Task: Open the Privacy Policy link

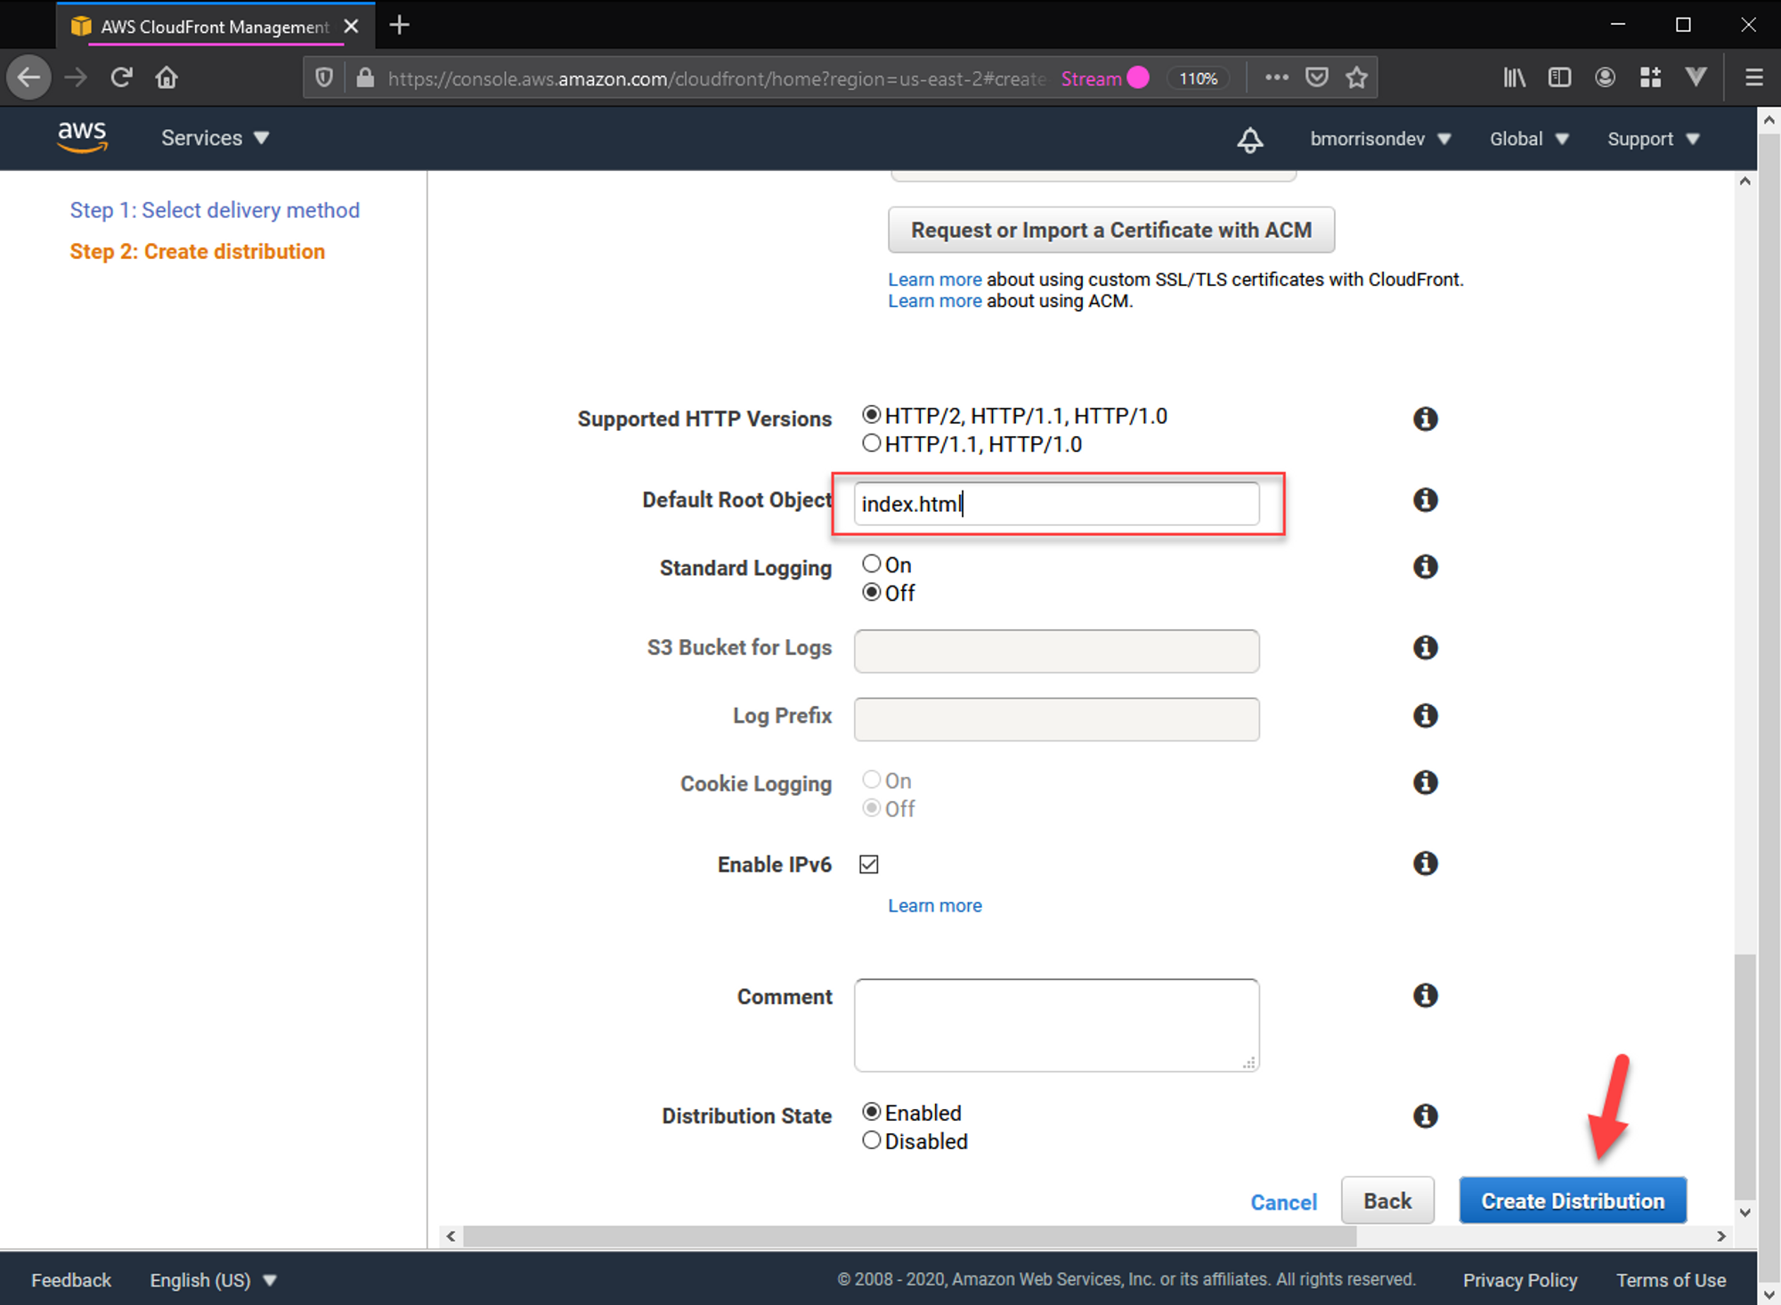Action: [x=1520, y=1280]
